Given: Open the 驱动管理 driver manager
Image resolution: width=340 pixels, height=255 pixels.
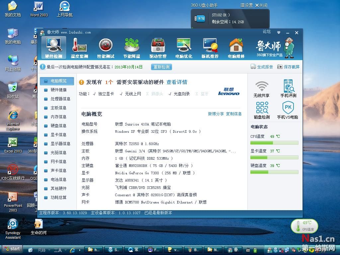Looking at the screenshot, I should (158, 48).
